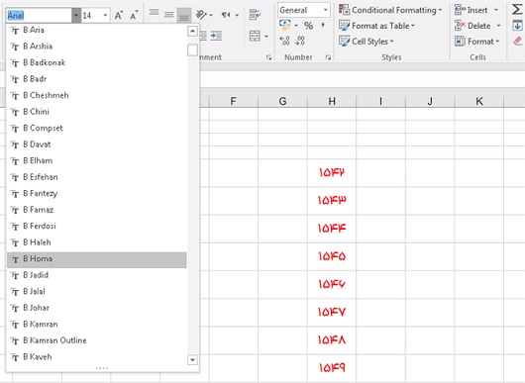Select column H header
This screenshot has height=383, width=525.
pyautogui.click(x=332, y=101)
